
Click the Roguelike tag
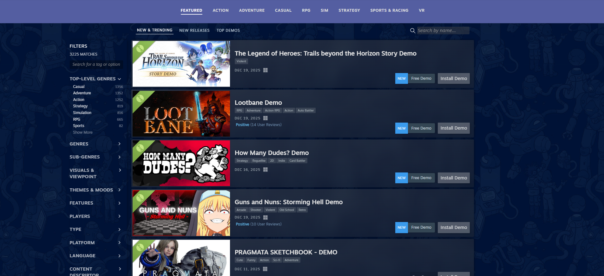tap(259, 161)
